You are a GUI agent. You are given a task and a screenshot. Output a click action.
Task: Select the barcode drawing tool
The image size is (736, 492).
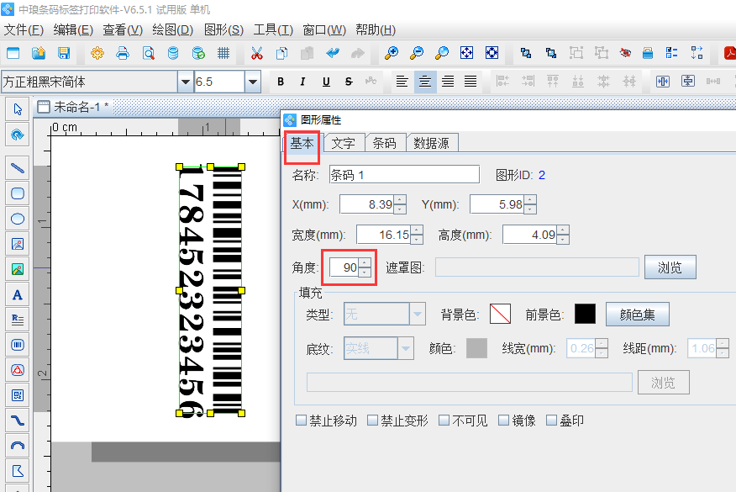(18, 345)
